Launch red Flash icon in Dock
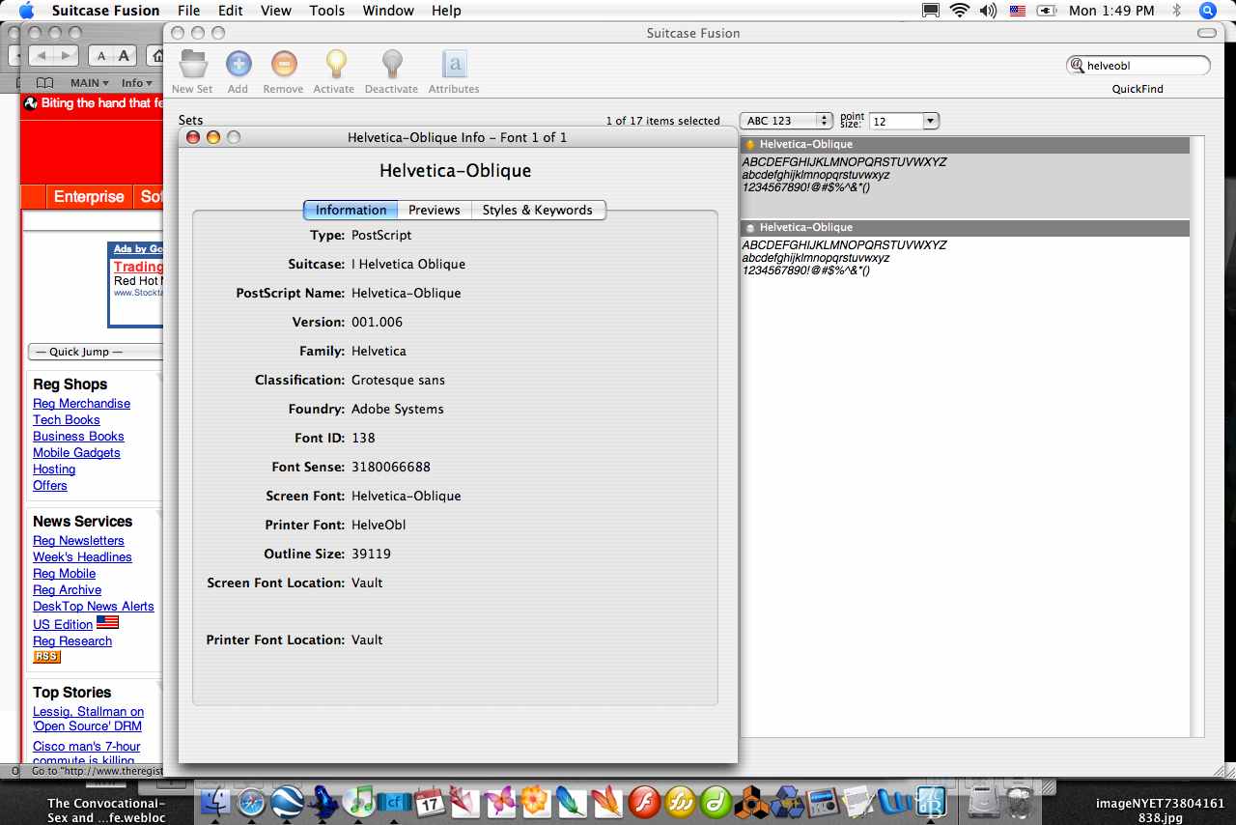This screenshot has width=1236, height=825. coord(644,801)
